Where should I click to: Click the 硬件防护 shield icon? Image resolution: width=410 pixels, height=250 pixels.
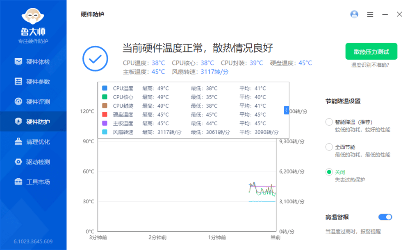19,122
